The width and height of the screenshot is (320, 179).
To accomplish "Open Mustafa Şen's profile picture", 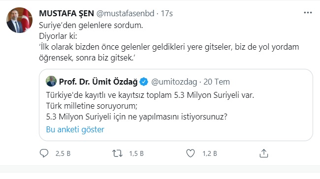I will [x=19, y=20].
